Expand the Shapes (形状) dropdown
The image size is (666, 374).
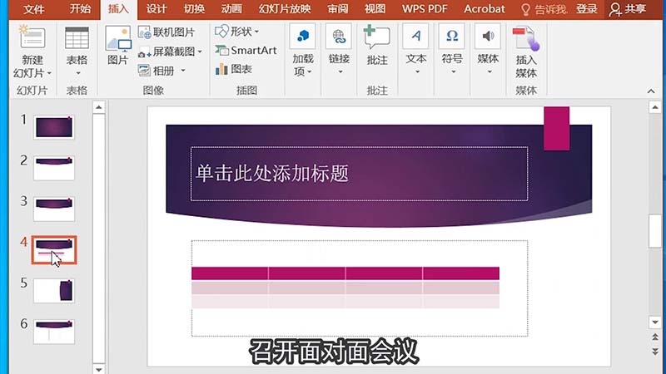[236, 32]
